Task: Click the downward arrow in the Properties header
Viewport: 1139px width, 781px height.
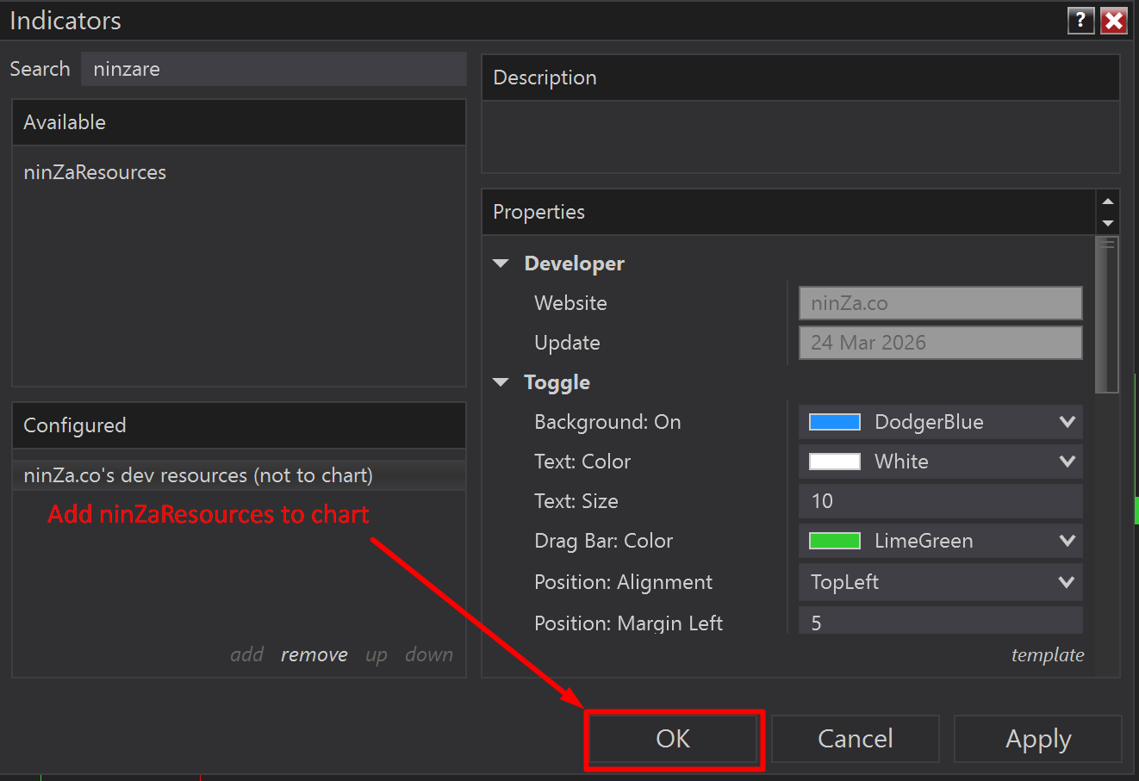Action: [1108, 223]
